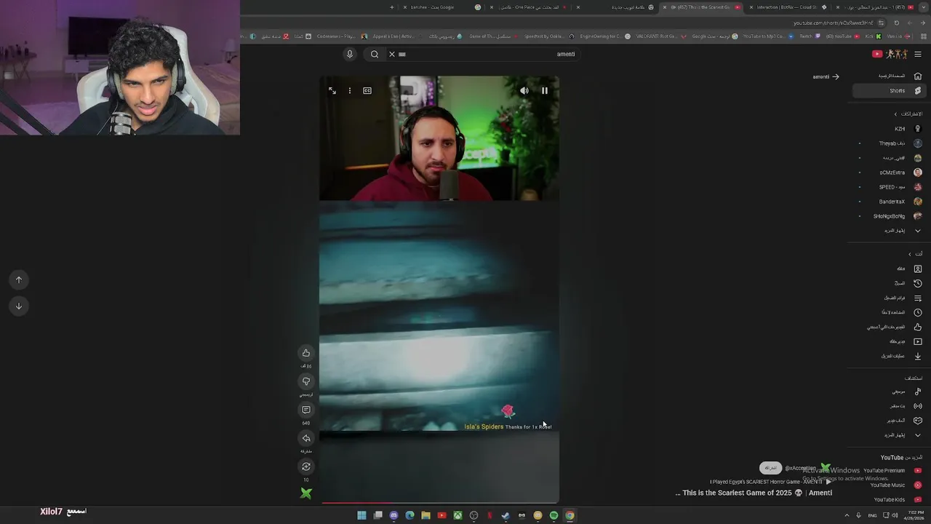Select Shorts in the sidebar
The width and height of the screenshot is (931, 524).
coord(889,91)
